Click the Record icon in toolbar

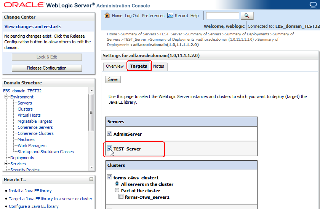[170, 16]
